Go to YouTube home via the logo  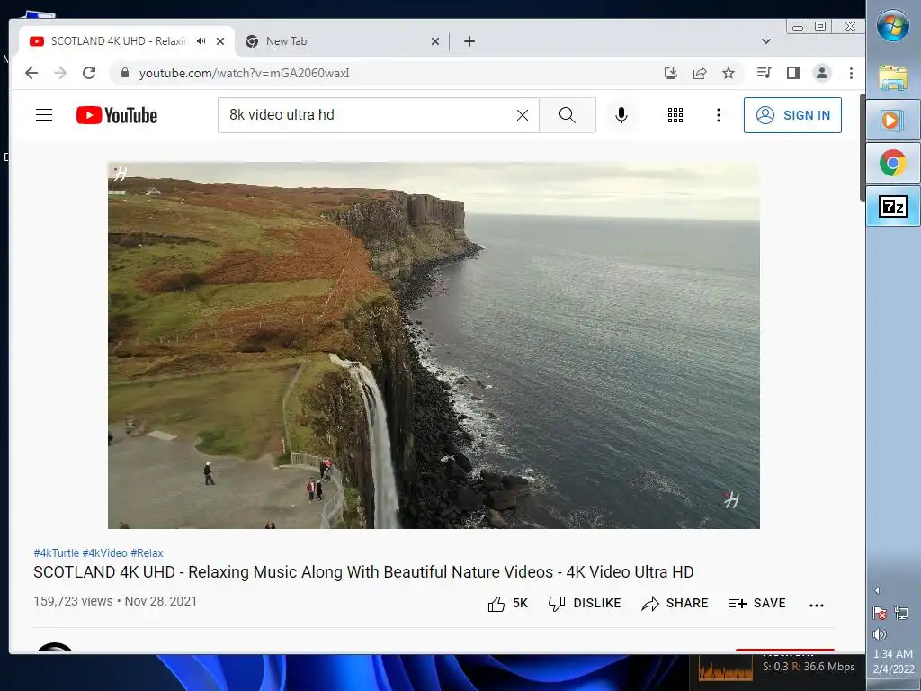coord(117,115)
